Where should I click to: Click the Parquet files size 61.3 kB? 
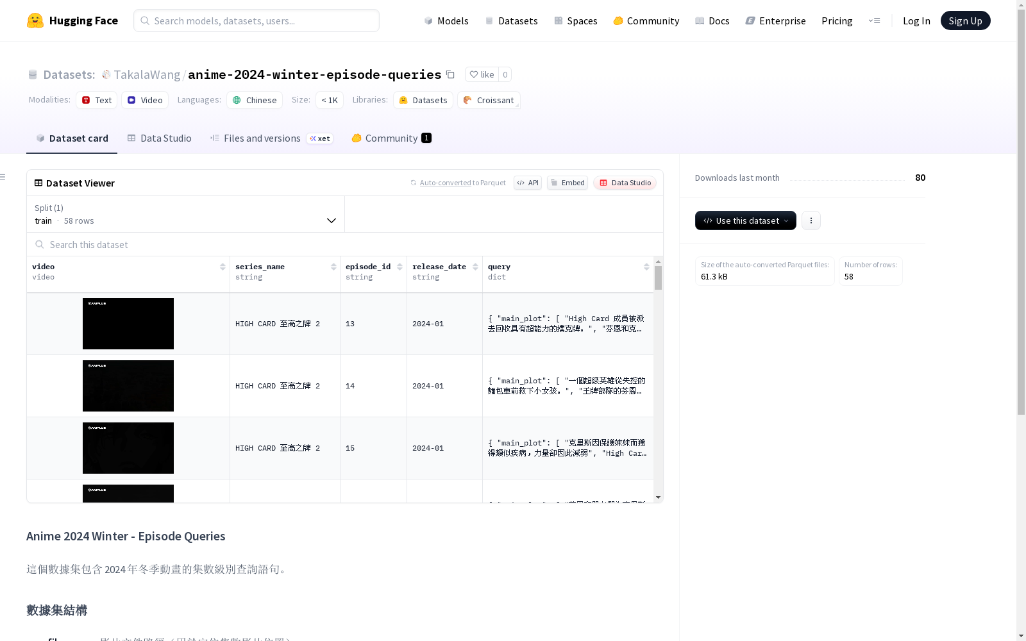(714, 277)
